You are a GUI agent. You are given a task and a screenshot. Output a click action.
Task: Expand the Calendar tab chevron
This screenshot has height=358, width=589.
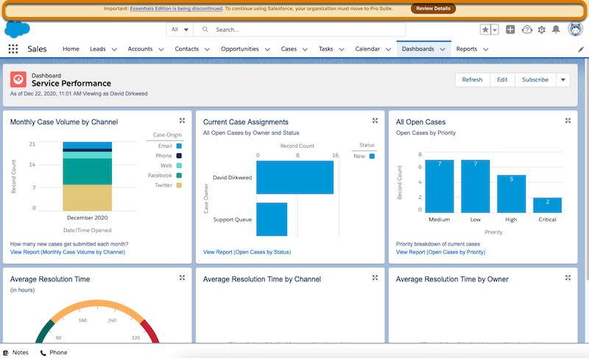coord(389,49)
